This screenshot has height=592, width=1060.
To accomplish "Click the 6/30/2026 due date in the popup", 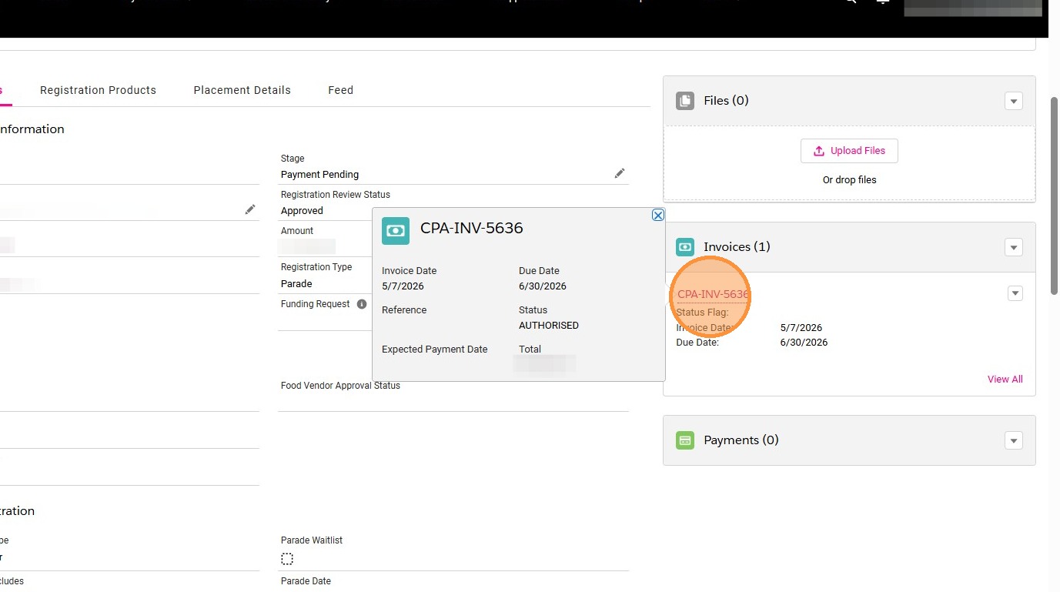I will (543, 286).
